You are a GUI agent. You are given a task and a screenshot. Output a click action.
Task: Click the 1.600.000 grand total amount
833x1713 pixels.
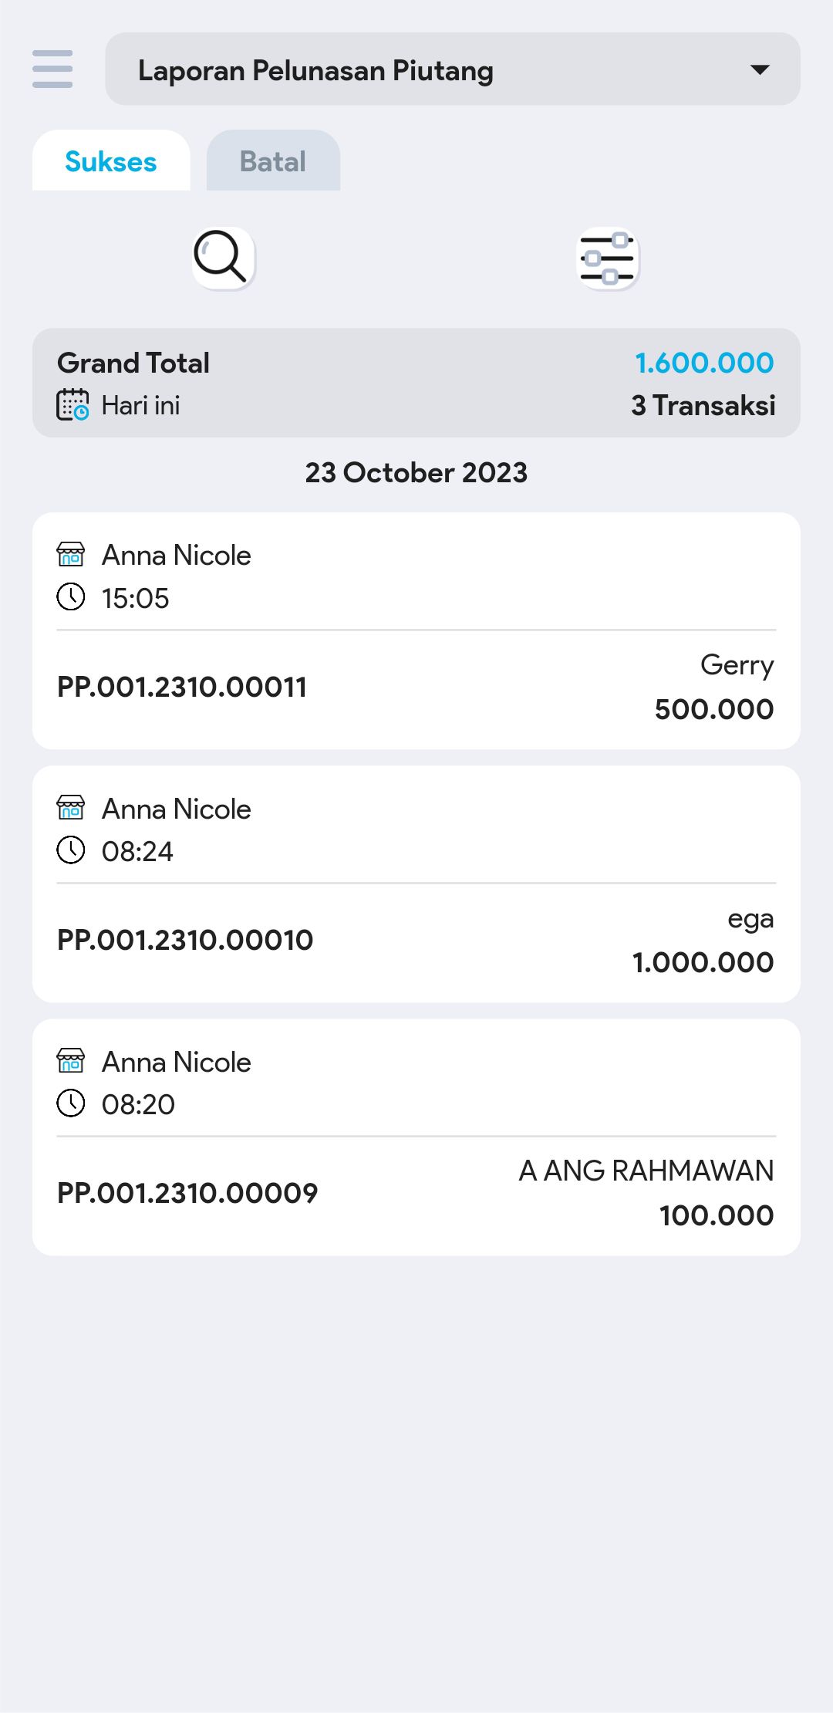pyautogui.click(x=703, y=363)
